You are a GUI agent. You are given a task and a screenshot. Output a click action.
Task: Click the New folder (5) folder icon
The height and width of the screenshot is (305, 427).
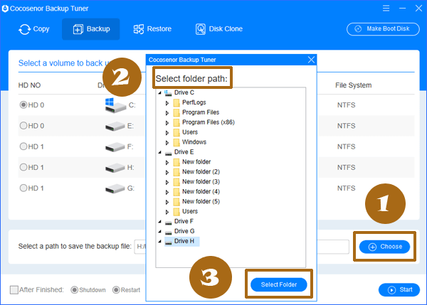click(x=176, y=202)
